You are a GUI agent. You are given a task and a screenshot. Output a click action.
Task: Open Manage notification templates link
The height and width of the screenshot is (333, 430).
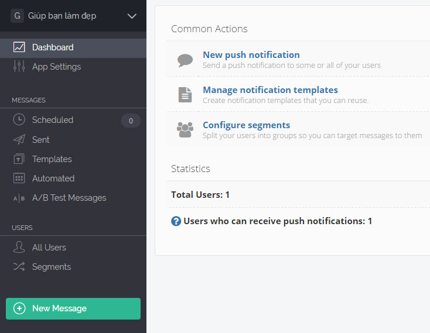coord(270,90)
